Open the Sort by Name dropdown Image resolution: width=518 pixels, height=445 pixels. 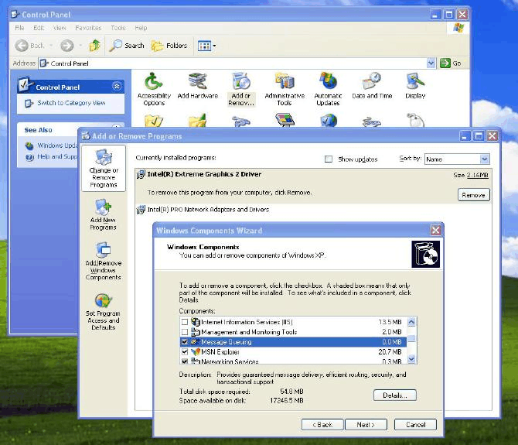click(x=485, y=159)
